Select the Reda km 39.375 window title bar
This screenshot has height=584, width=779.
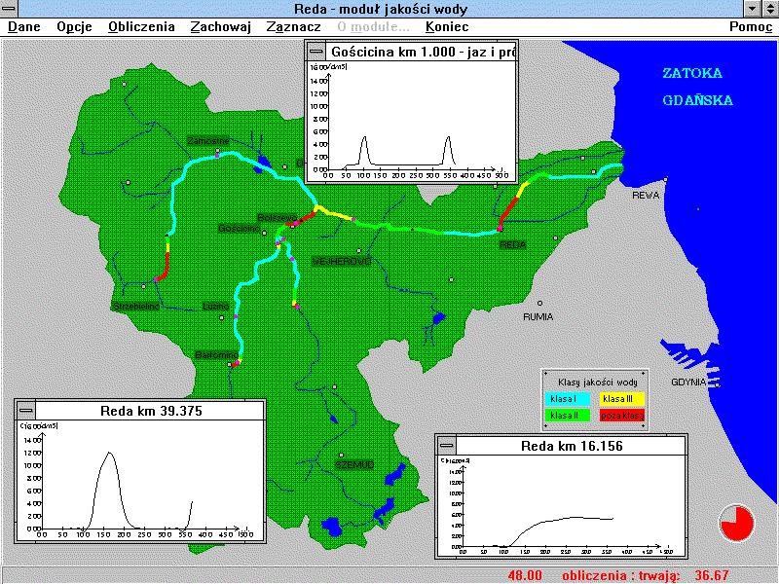pyautogui.click(x=150, y=411)
